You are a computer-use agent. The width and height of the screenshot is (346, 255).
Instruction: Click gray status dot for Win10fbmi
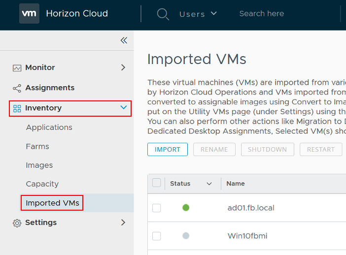[x=186, y=236]
